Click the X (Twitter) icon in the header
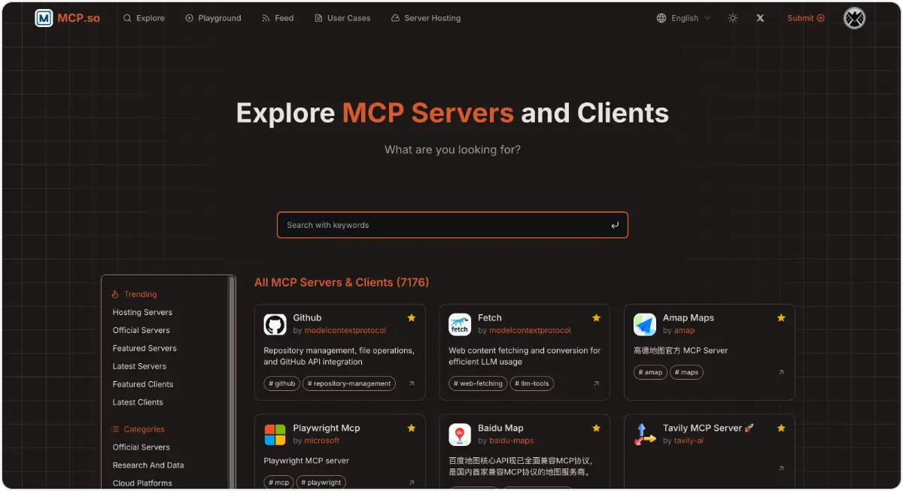 click(760, 17)
